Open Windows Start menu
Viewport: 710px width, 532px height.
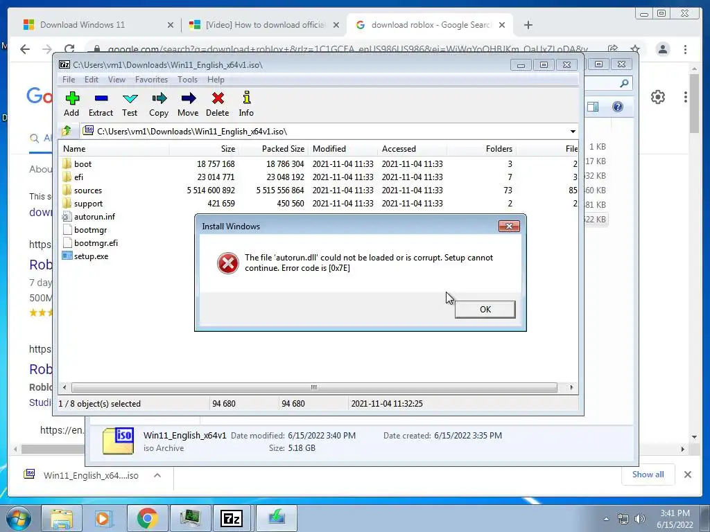click(17, 518)
